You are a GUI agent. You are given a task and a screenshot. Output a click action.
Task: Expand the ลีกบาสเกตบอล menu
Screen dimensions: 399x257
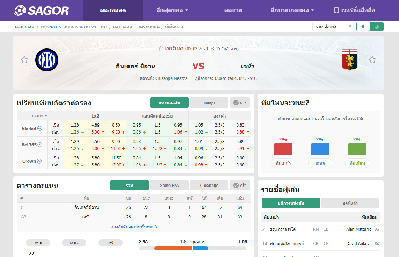click(x=292, y=10)
